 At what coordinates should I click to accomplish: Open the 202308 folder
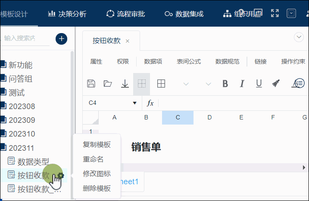(x=22, y=106)
